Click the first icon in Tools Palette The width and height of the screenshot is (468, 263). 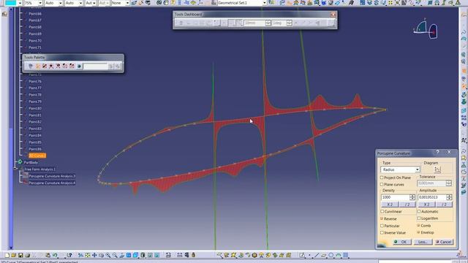tap(31, 66)
